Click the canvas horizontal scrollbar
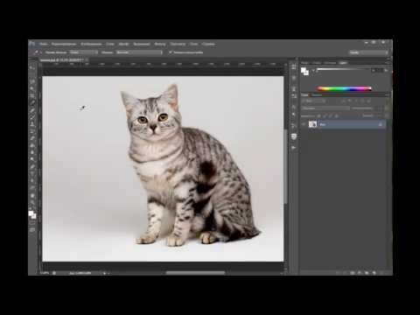420x315 pixels. coord(195,273)
